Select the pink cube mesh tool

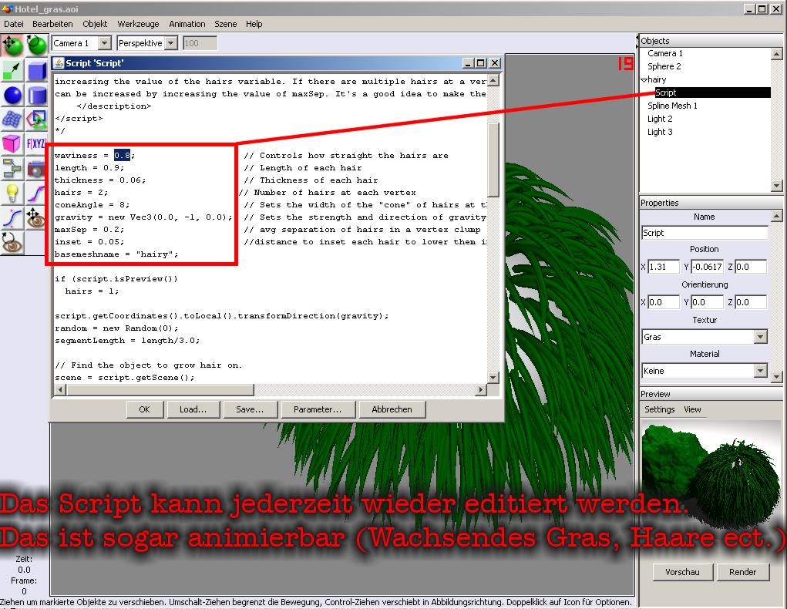[12, 144]
